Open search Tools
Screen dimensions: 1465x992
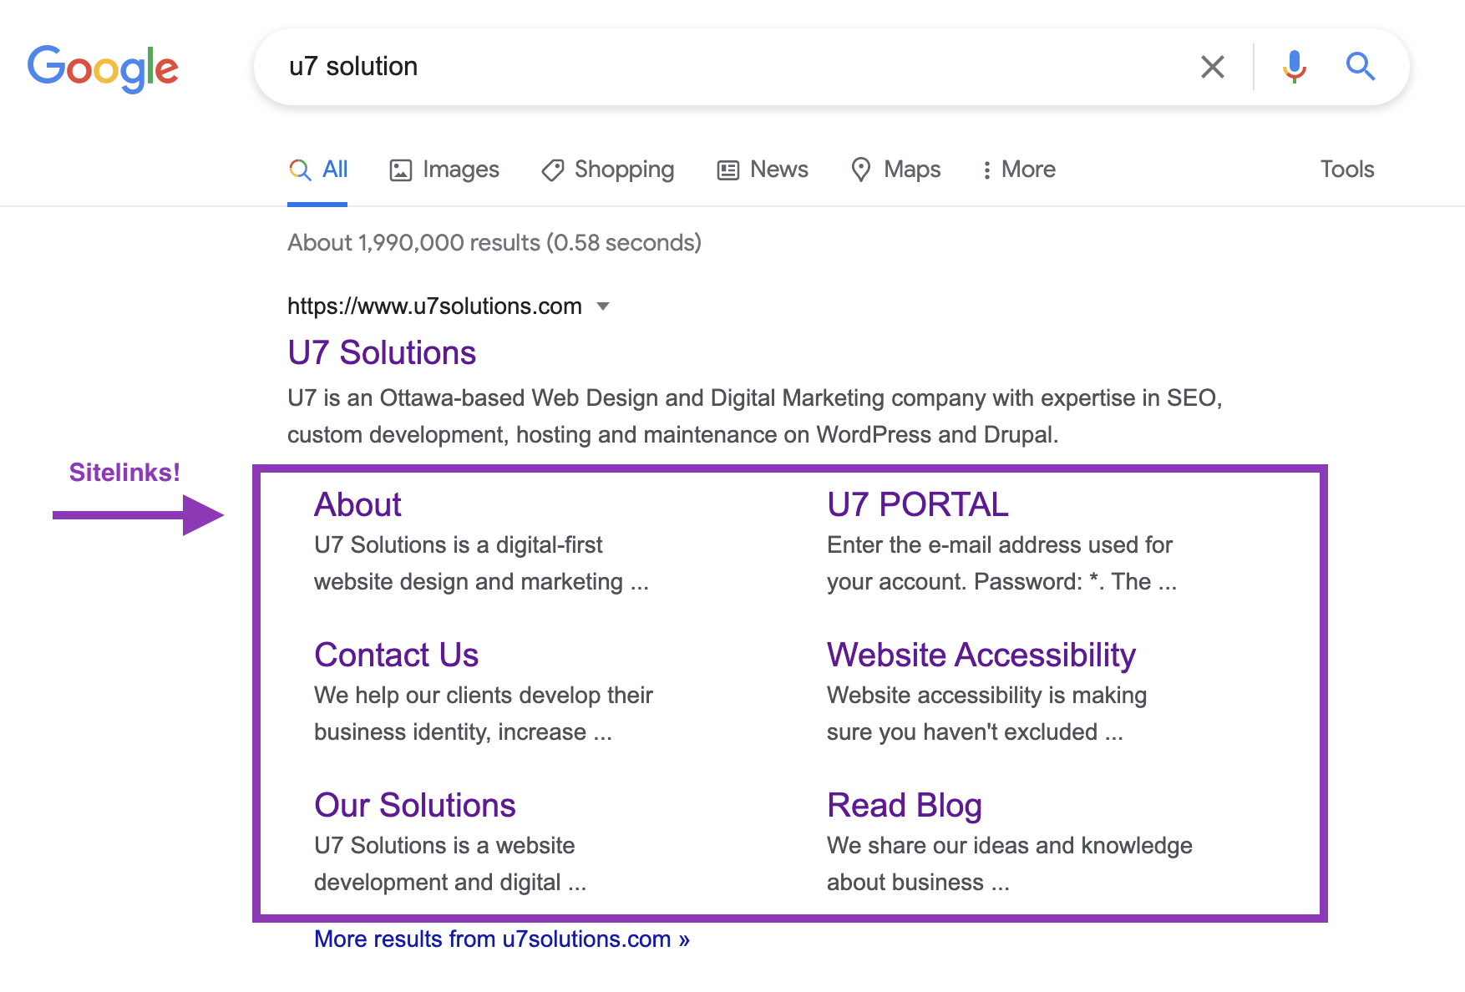click(1347, 170)
